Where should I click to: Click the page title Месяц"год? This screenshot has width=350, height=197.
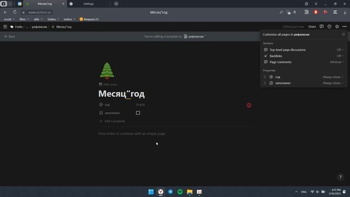pyautogui.click(x=121, y=94)
